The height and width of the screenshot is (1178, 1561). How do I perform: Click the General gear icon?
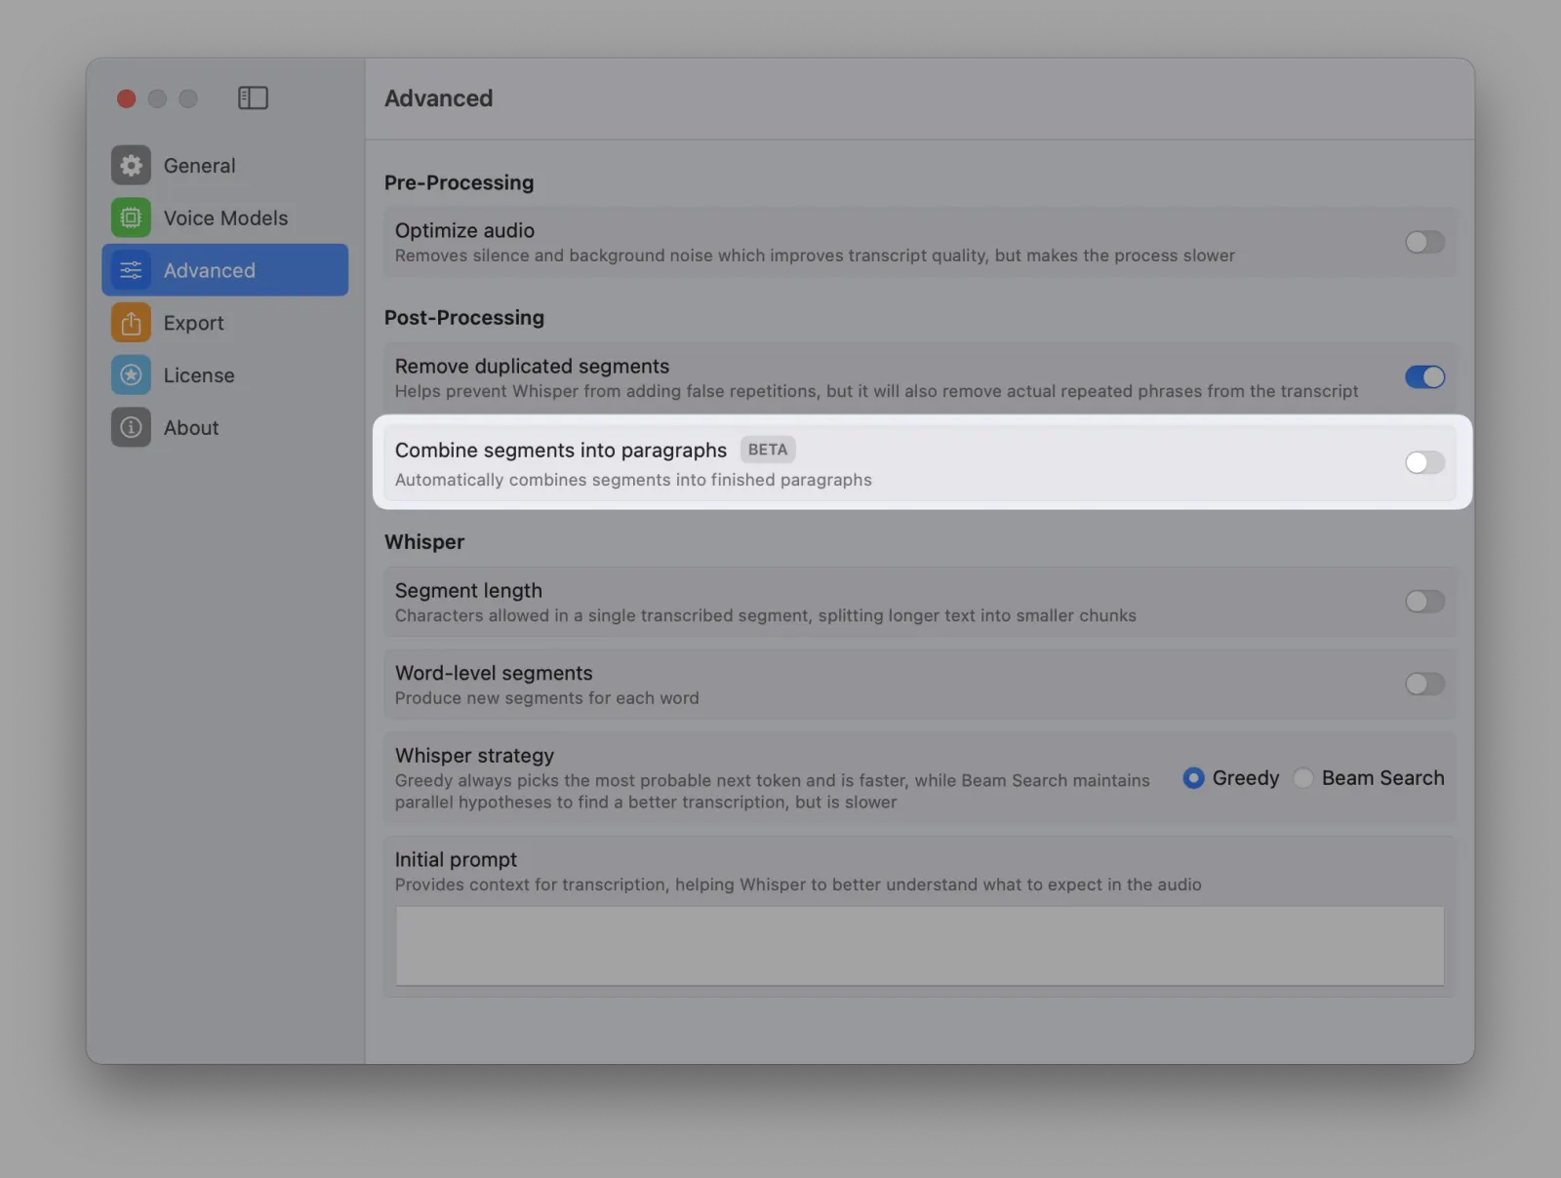click(131, 166)
